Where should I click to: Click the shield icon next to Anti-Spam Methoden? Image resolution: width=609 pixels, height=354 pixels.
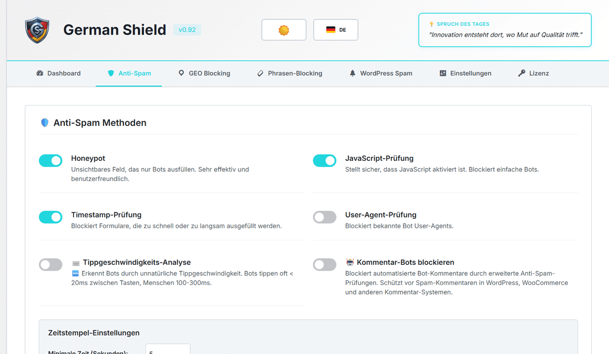tap(46, 122)
